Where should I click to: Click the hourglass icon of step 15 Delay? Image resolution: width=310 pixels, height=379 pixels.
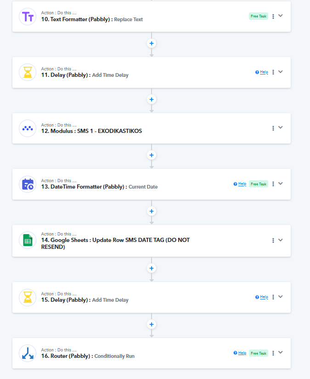(x=28, y=297)
